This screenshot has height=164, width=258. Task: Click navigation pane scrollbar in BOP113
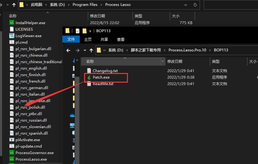pos(77,120)
